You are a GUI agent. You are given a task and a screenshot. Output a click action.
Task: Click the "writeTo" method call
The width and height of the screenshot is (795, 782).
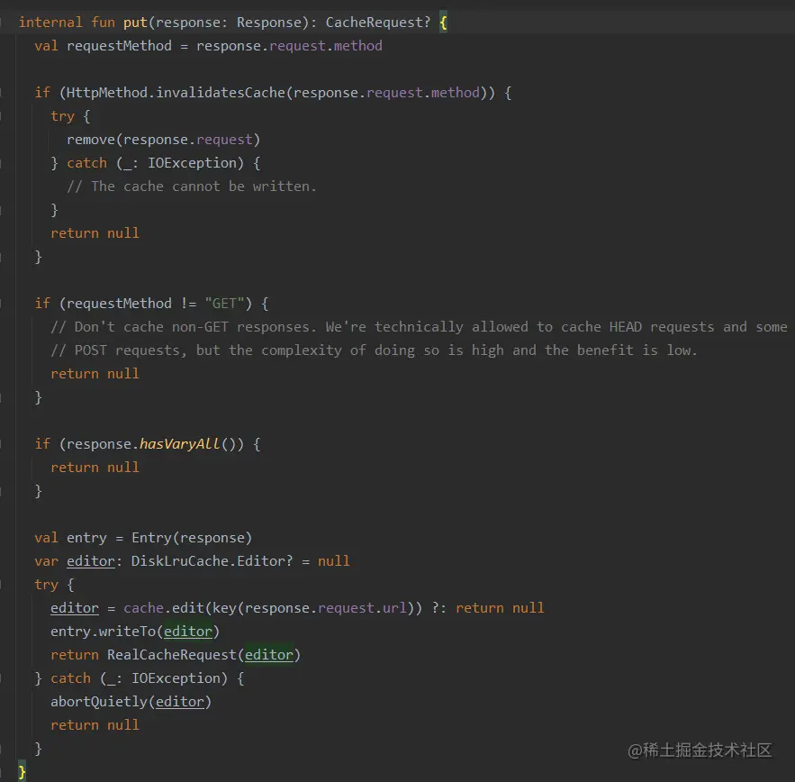[127, 632]
